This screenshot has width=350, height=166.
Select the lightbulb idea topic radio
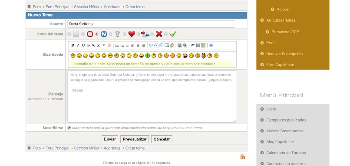[110, 34]
